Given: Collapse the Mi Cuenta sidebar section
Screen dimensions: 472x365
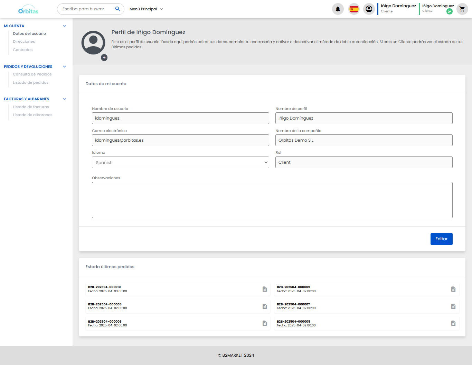Looking at the screenshot, I should click(64, 26).
